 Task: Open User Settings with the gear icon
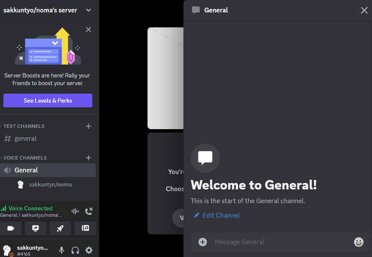[89, 250]
